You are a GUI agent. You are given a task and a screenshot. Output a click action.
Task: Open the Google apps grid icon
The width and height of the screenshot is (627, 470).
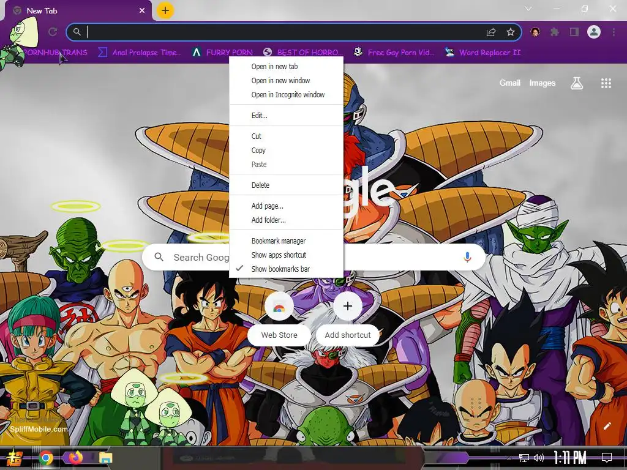click(x=606, y=83)
